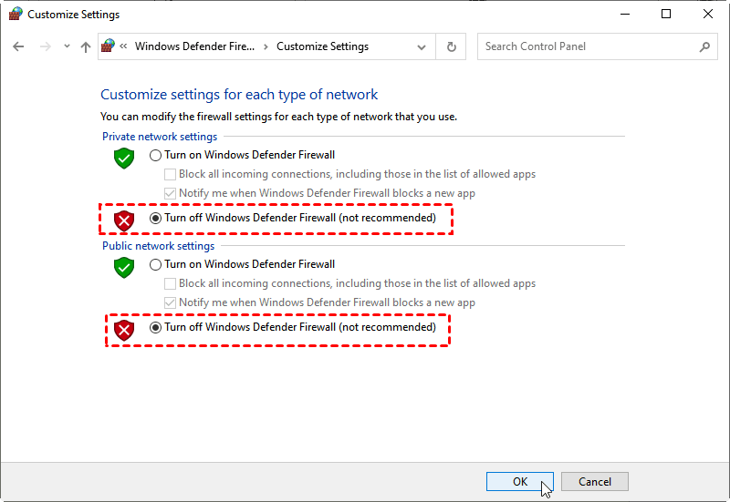
Task: Open the Recent locations dropdown arrow
Action: click(x=65, y=47)
